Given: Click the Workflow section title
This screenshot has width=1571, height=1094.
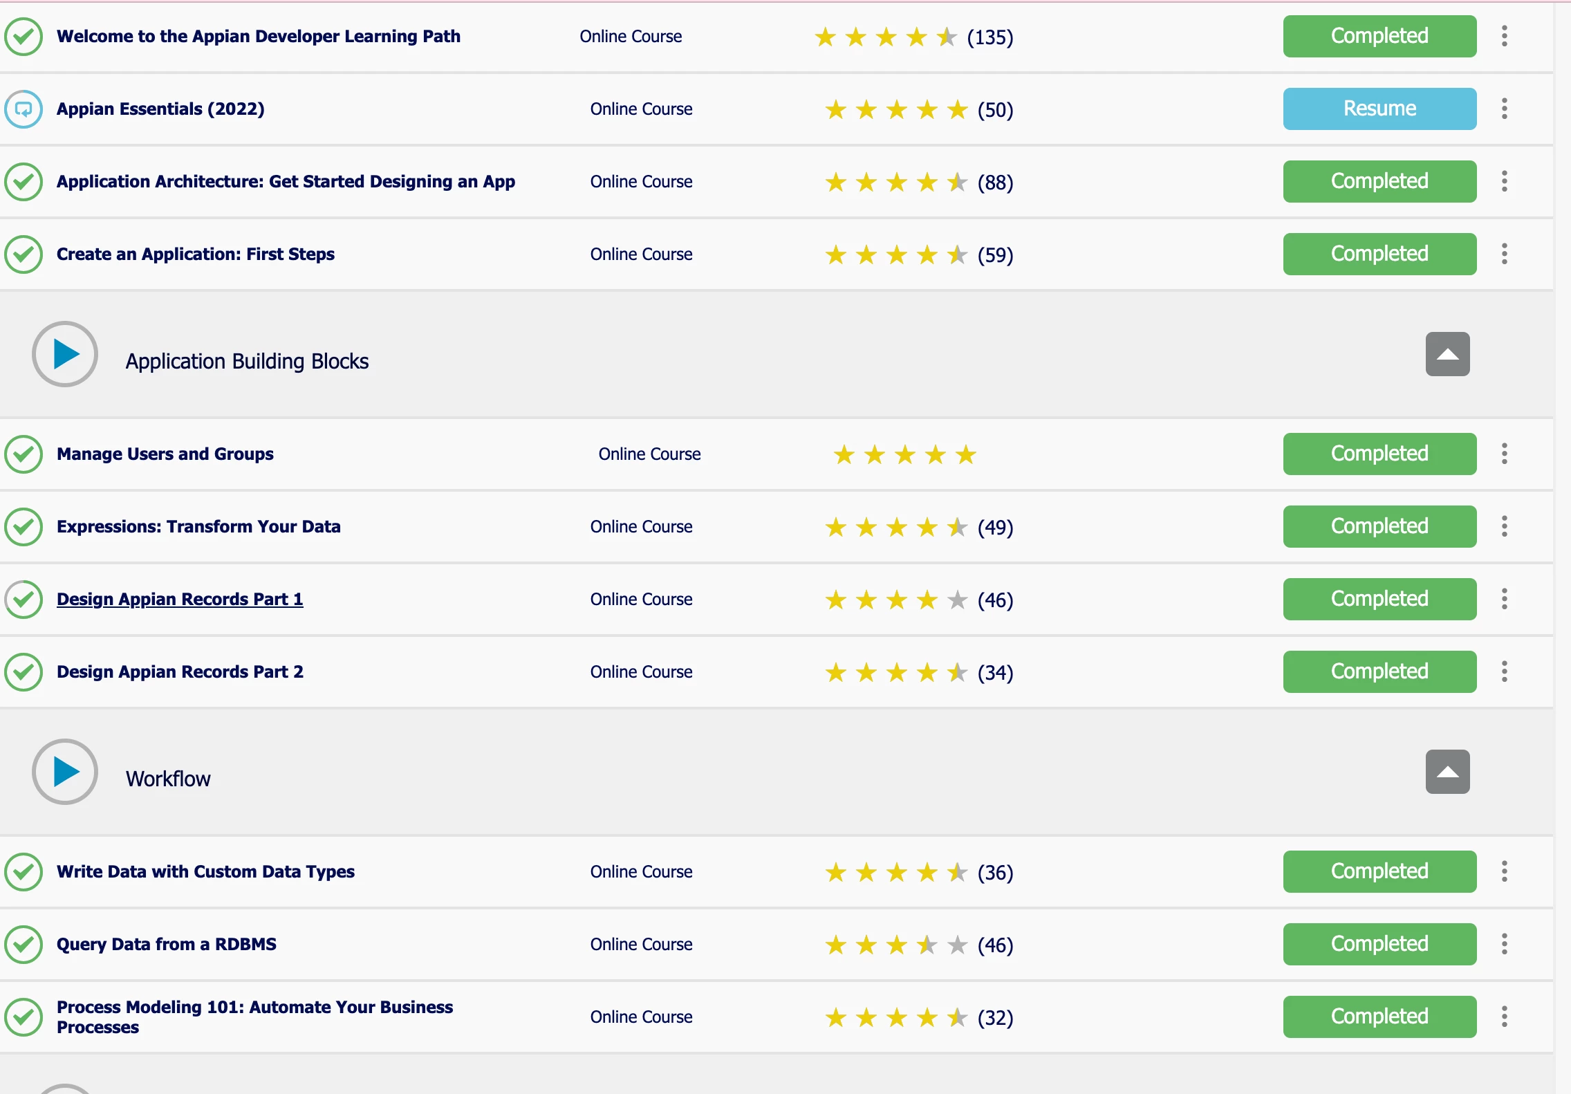Looking at the screenshot, I should pos(168,779).
